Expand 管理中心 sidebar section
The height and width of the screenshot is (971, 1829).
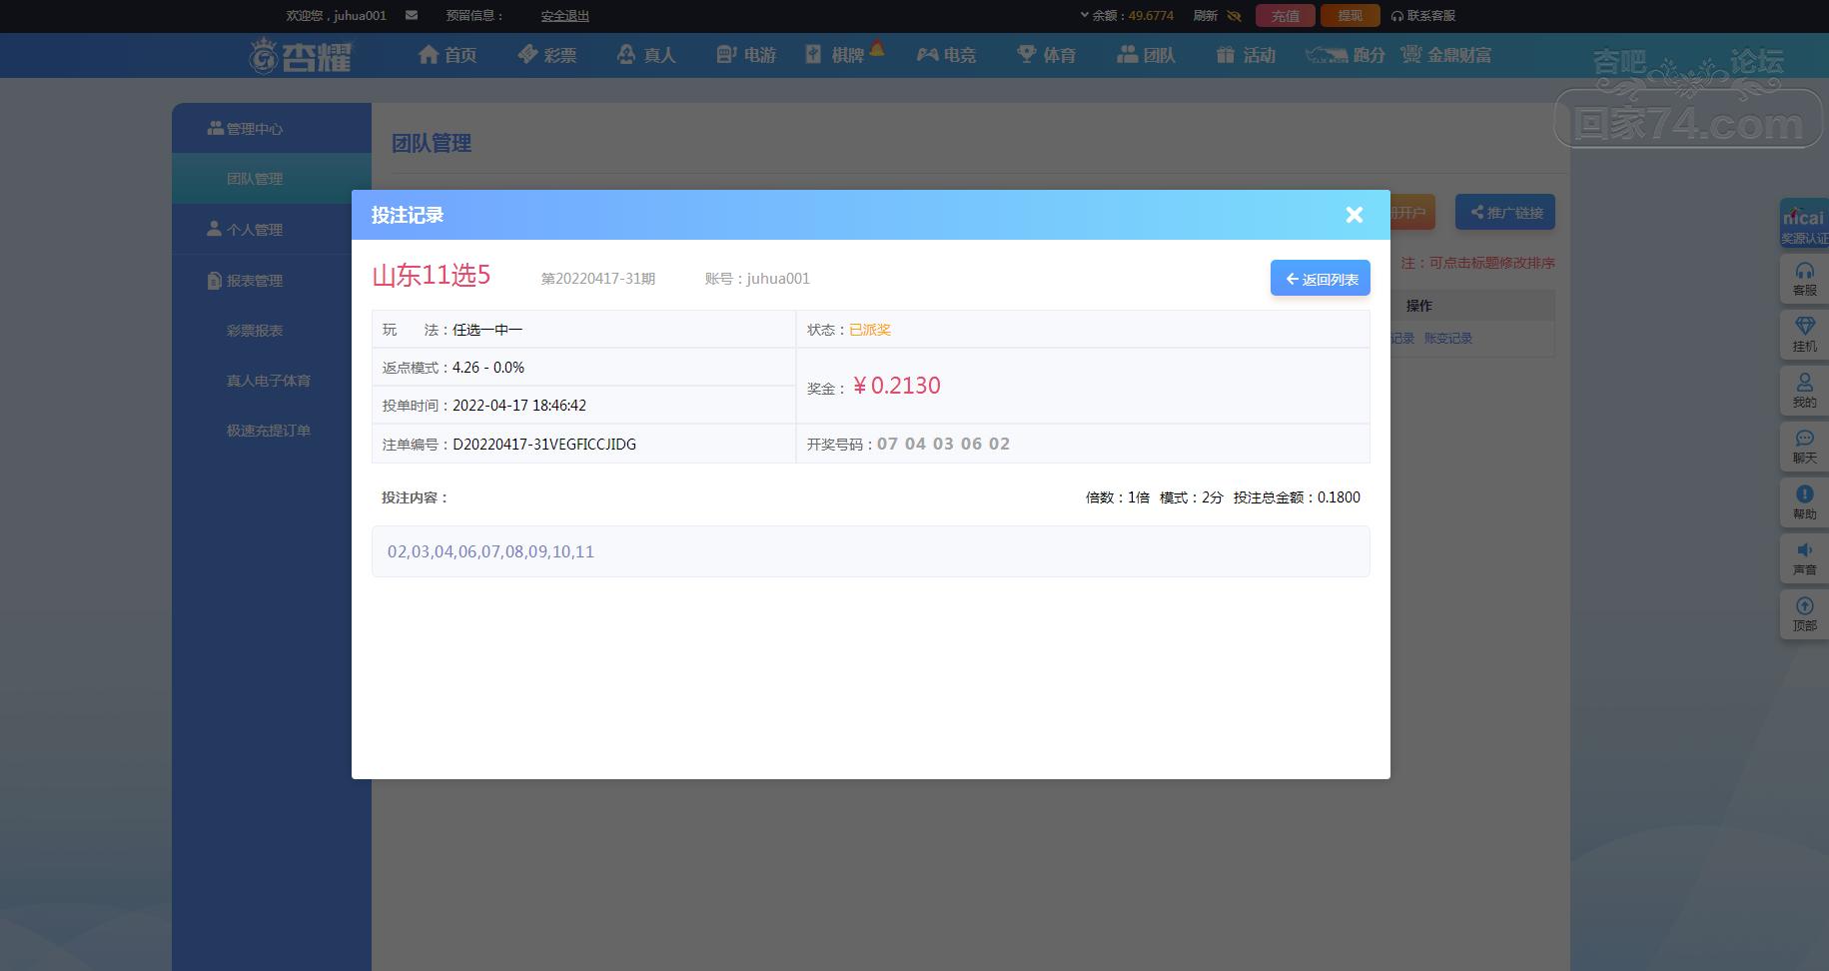[272, 128]
